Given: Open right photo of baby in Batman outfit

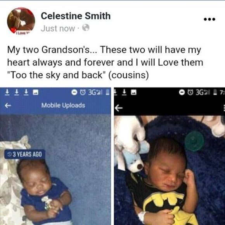Looking at the screenshot, I should tap(170, 170).
